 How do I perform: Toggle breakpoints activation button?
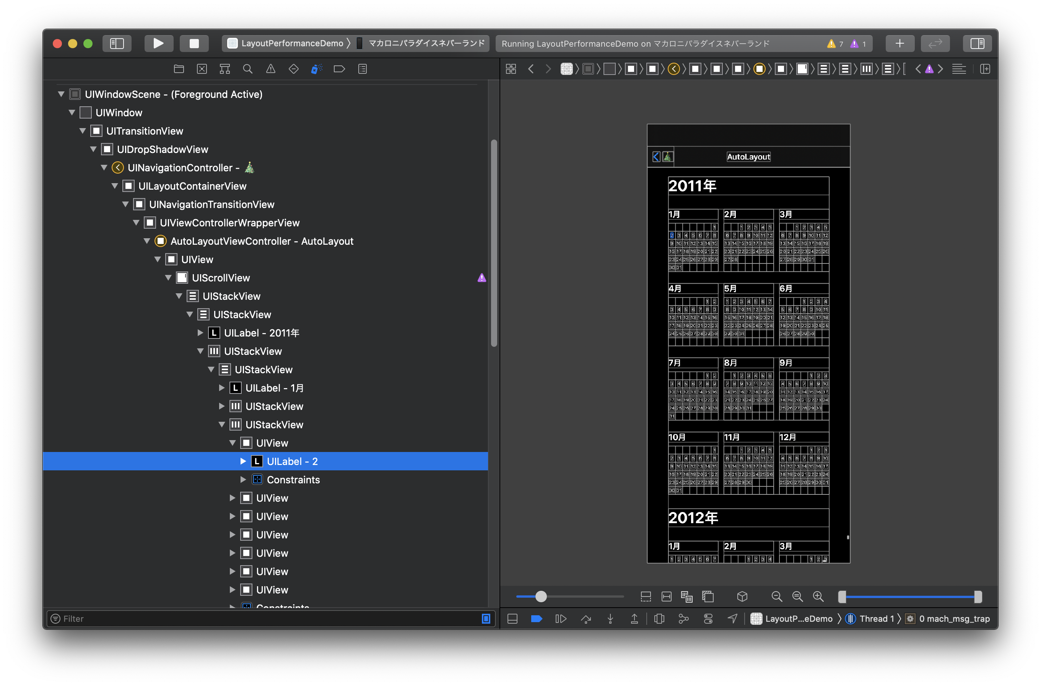pos(537,619)
